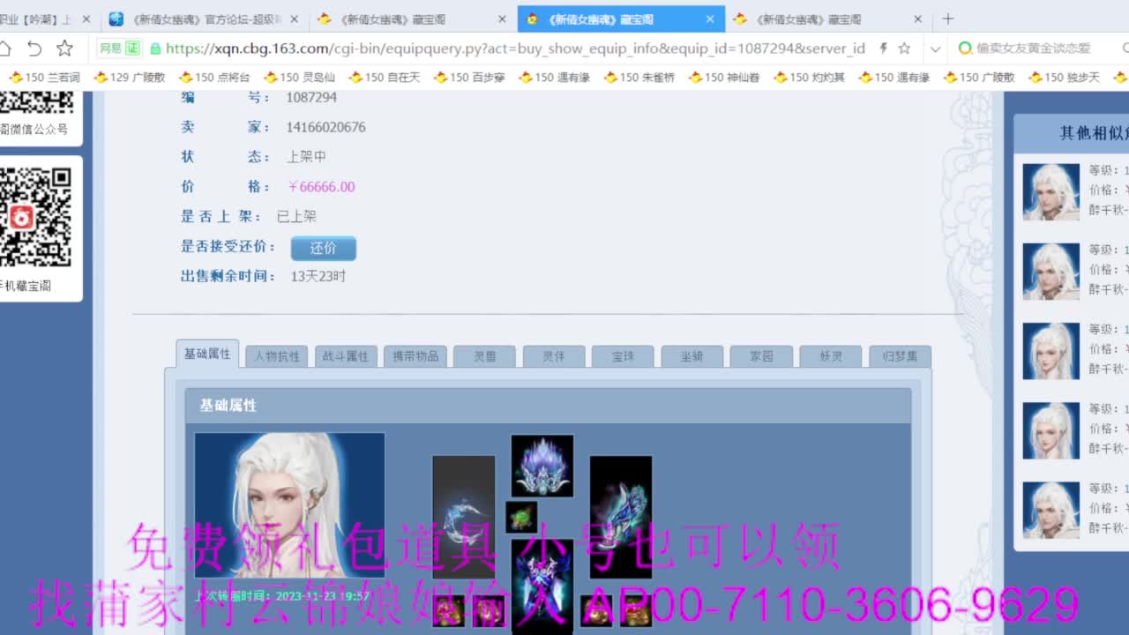Open the 129 广陵散 bookmark
This screenshot has height=635, width=1129.
[x=129, y=78]
